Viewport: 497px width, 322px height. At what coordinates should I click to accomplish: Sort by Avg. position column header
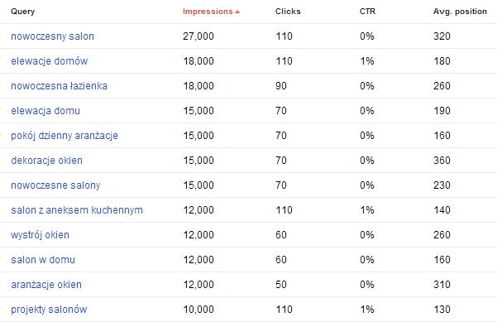[x=460, y=12]
